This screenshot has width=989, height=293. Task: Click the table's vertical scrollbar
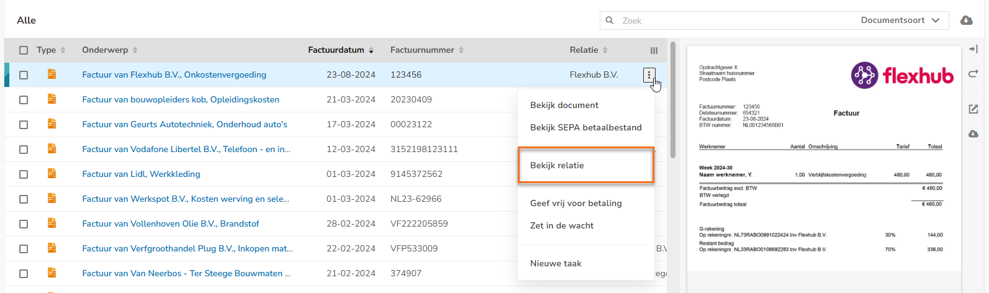click(x=673, y=99)
